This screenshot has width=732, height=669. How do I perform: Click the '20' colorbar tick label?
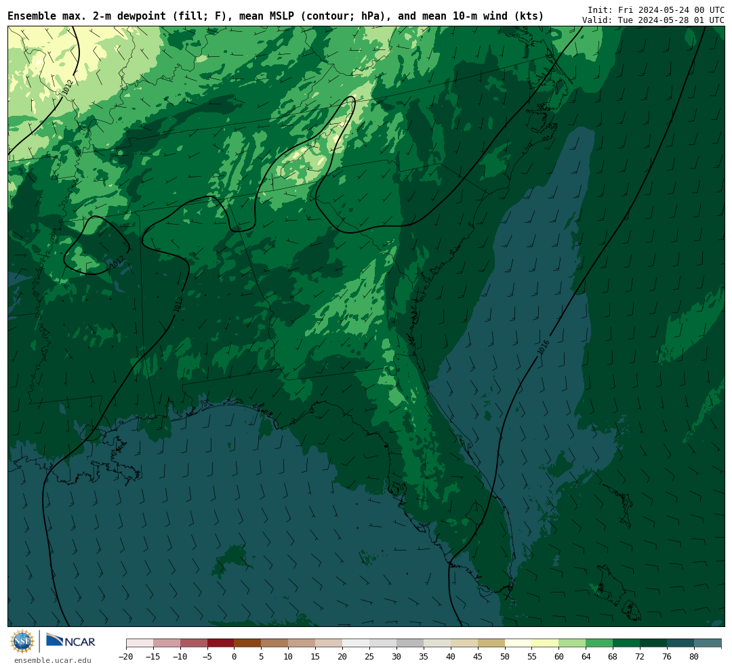(343, 657)
